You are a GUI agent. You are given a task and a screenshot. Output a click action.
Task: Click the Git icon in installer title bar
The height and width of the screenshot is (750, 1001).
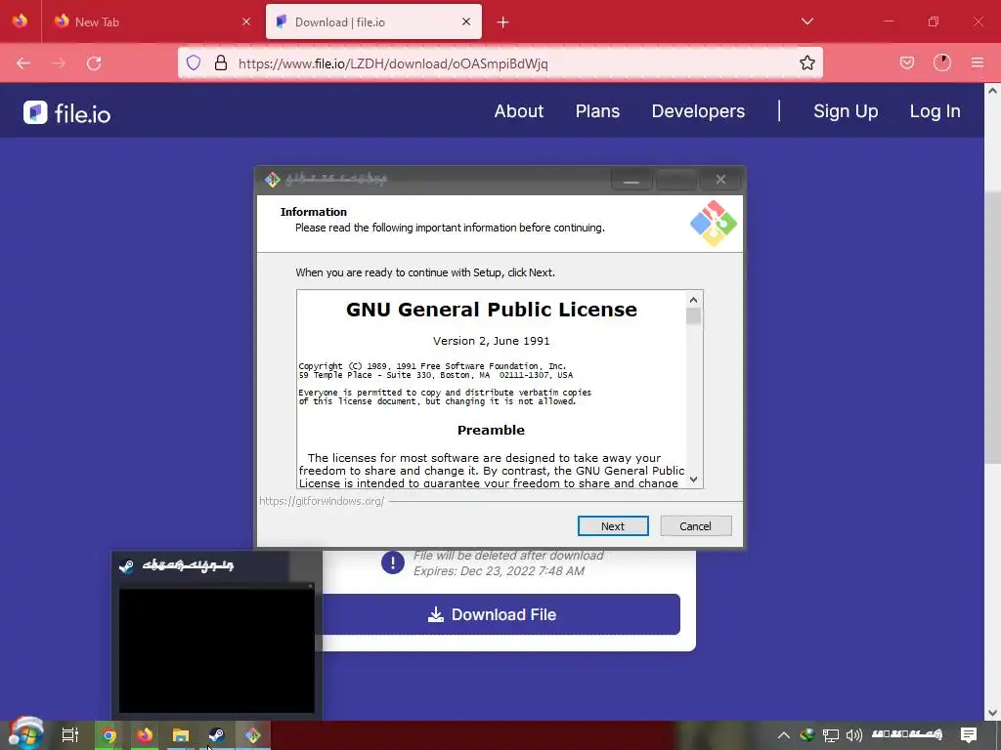coord(273,180)
